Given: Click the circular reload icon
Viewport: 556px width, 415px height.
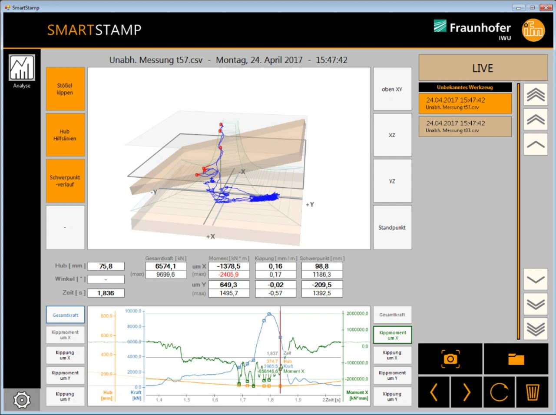Looking at the screenshot, I should coord(499,392).
